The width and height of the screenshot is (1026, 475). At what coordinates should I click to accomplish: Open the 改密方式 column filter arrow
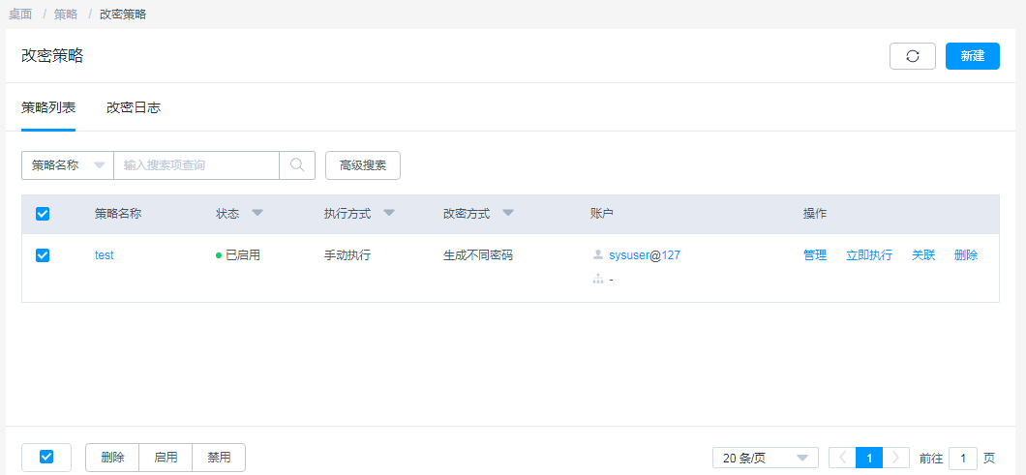508,213
